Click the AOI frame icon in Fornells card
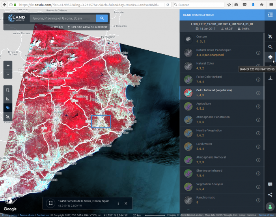276x217 pixels. (x=50, y=203)
